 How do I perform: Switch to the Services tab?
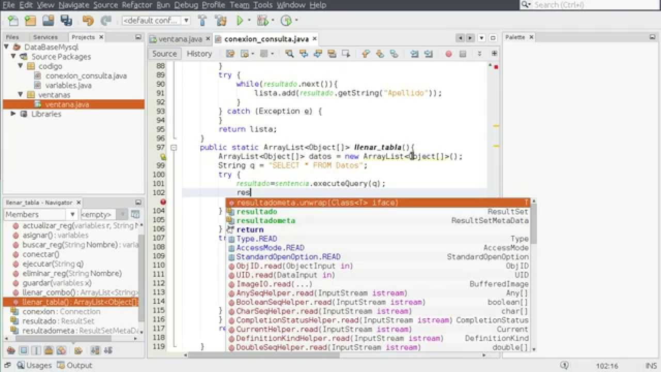pos(45,37)
